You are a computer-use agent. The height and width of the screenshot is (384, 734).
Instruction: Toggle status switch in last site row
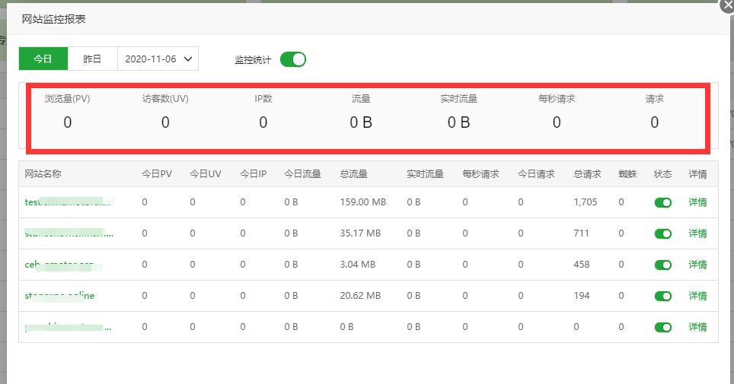[x=663, y=327]
